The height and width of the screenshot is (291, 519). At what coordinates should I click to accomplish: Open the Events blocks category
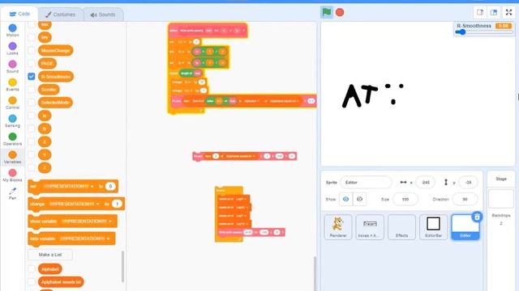pos(12,85)
